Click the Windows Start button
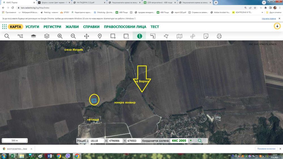The width and height of the screenshot is (283, 159). click(x=4, y=156)
